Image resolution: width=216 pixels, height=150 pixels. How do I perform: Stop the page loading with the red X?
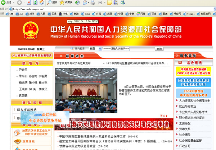click(x=29, y=2)
